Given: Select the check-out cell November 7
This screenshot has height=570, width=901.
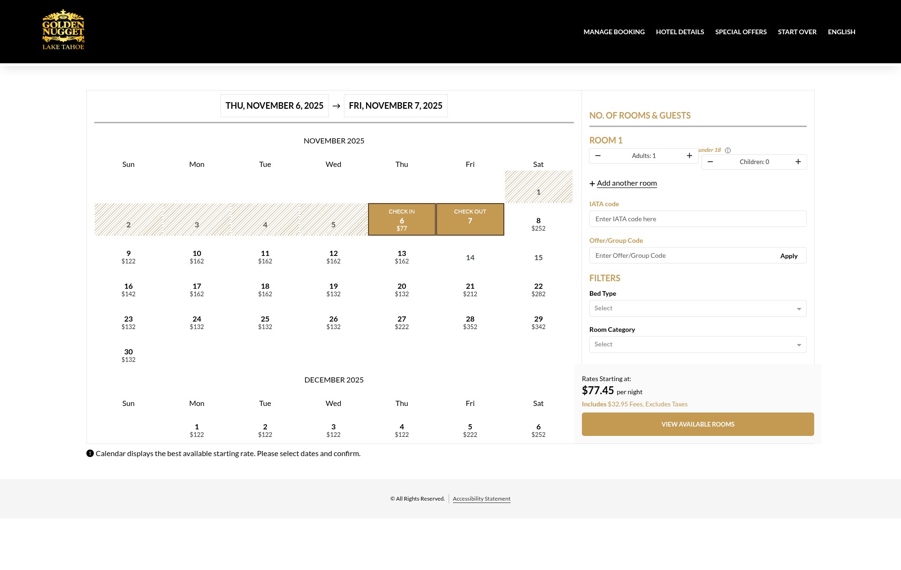Looking at the screenshot, I should coord(470,219).
